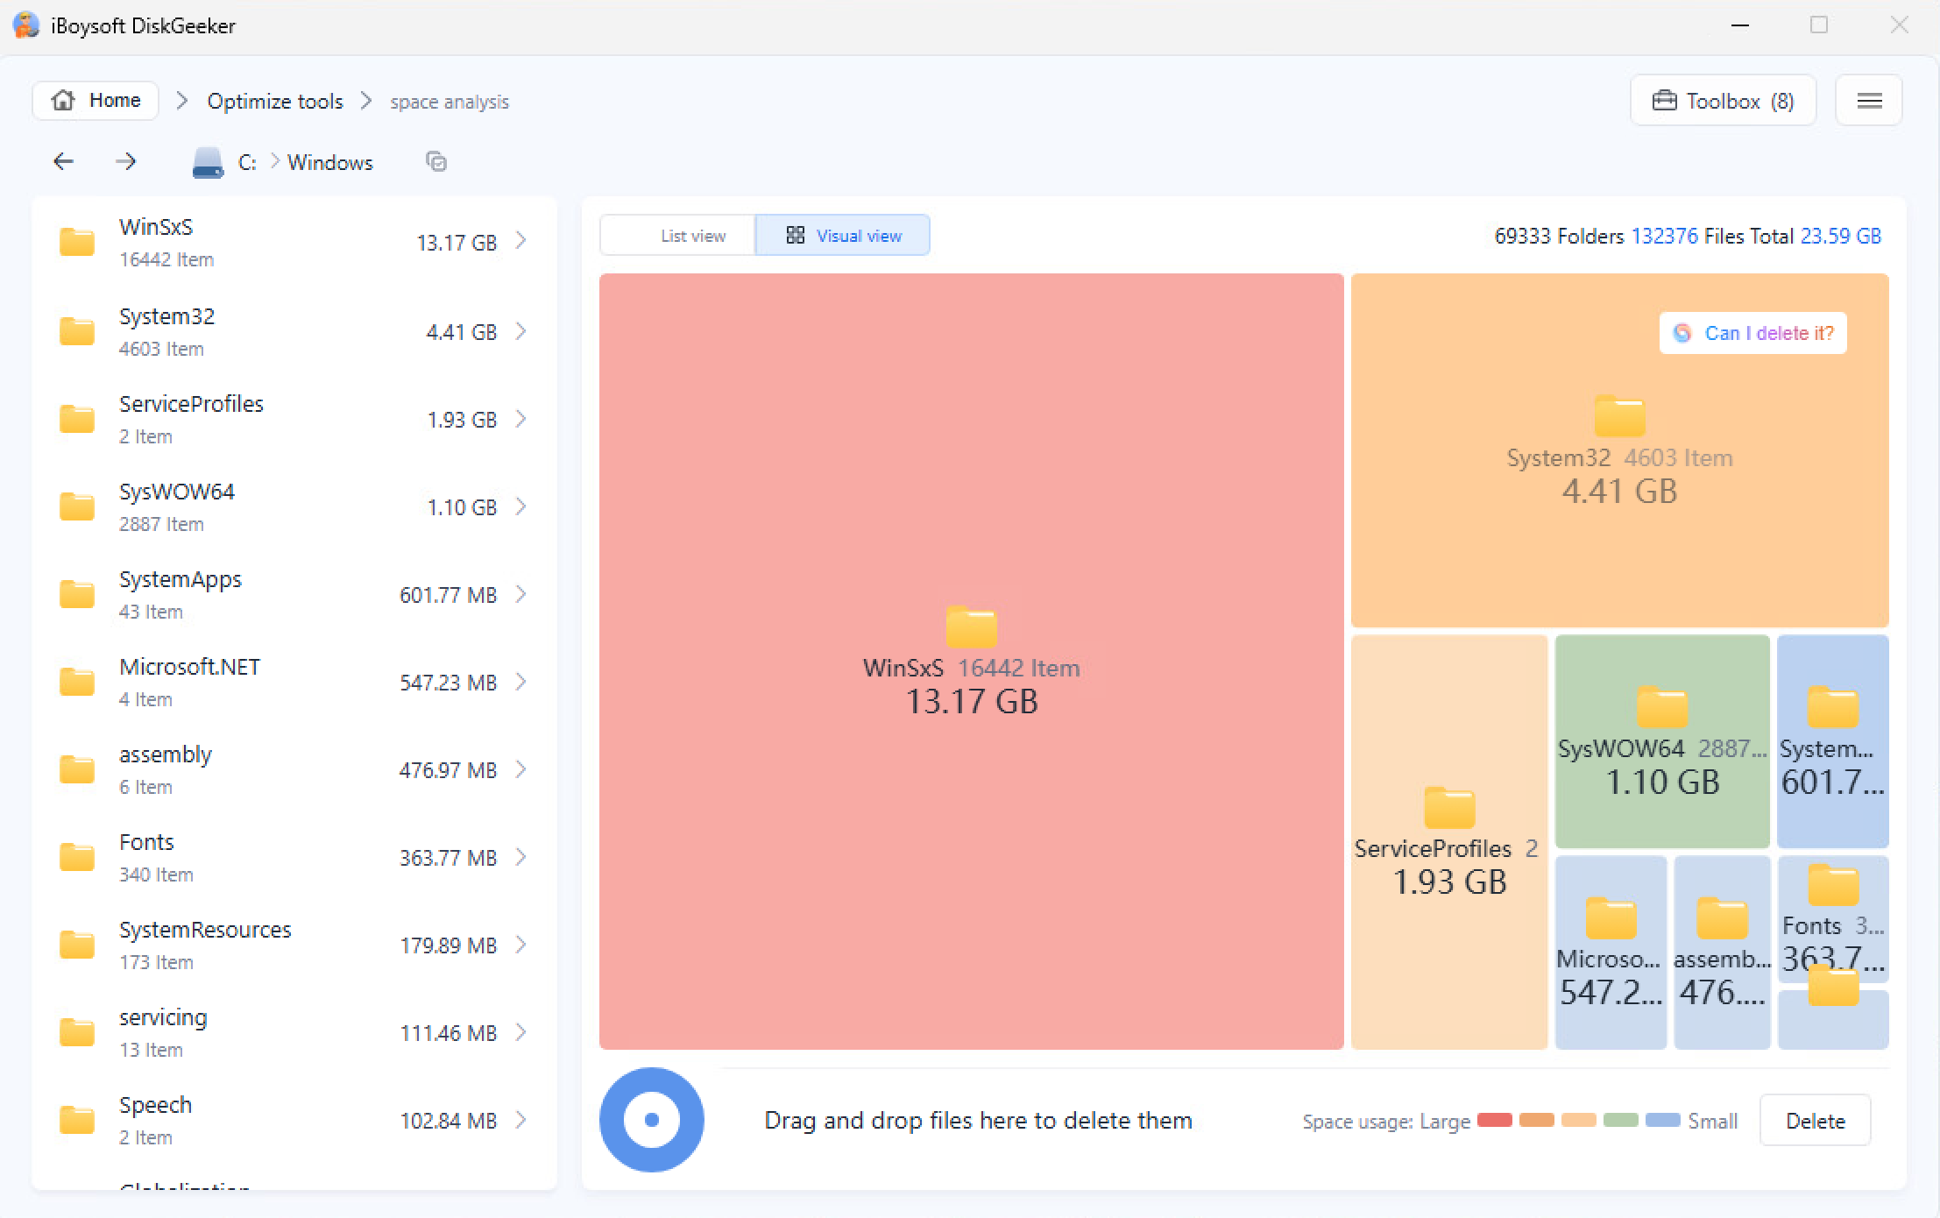The width and height of the screenshot is (1940, 1218).
Task: Go to Optimize tools breadcrumb
Action: click(x=274, y=101)
